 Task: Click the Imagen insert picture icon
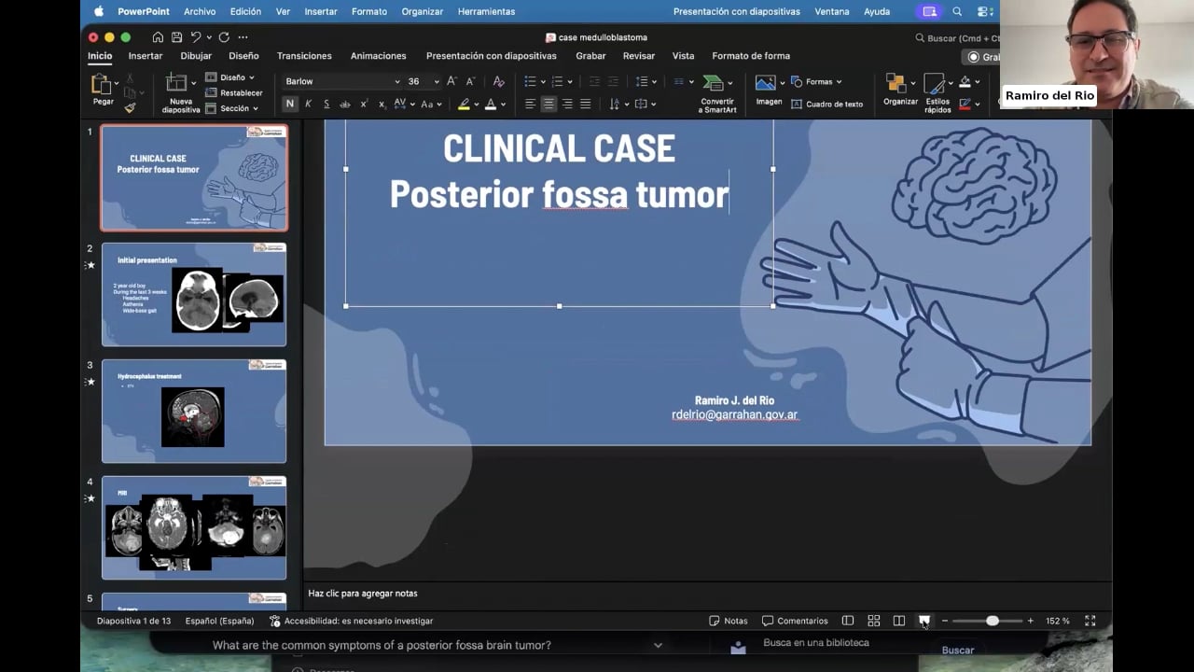click(x=766, y=83)
